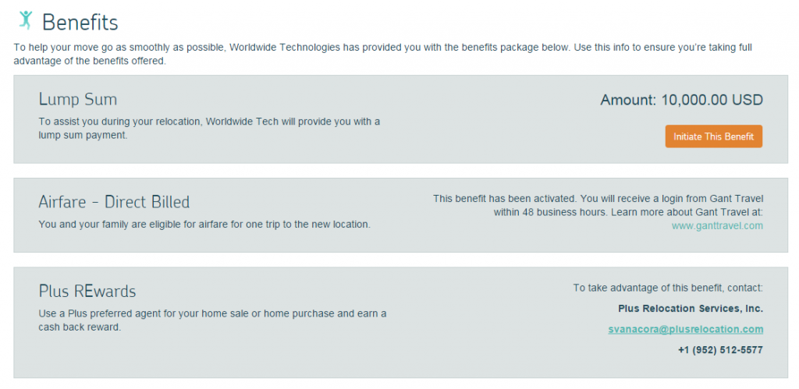799x389 pixels.
Task: Click the Benefits page heading
Action: click(80, 23)
